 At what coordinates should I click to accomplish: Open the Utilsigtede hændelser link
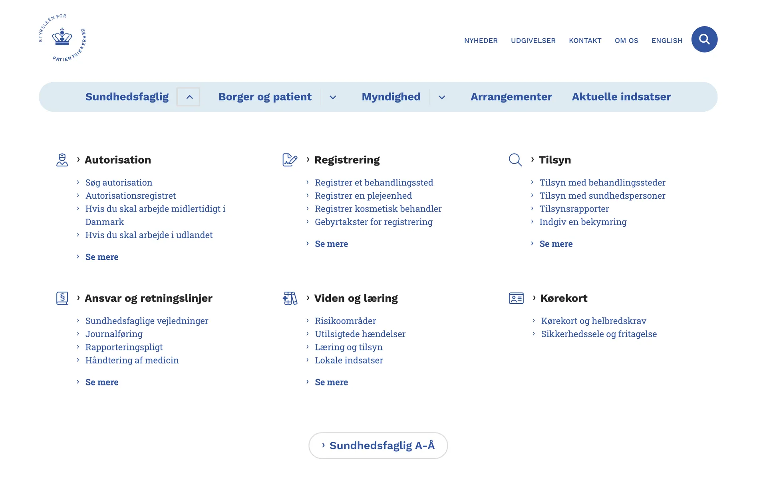click(360, 334)
